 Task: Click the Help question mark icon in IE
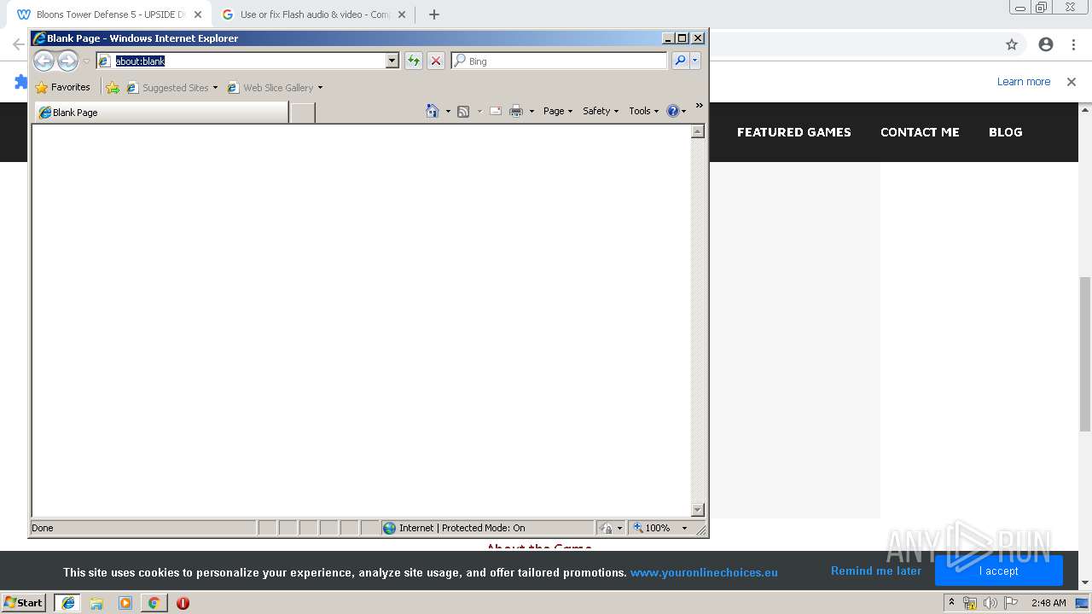672,111
